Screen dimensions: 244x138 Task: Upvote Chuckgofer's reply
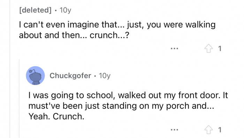tap(208, 130)
